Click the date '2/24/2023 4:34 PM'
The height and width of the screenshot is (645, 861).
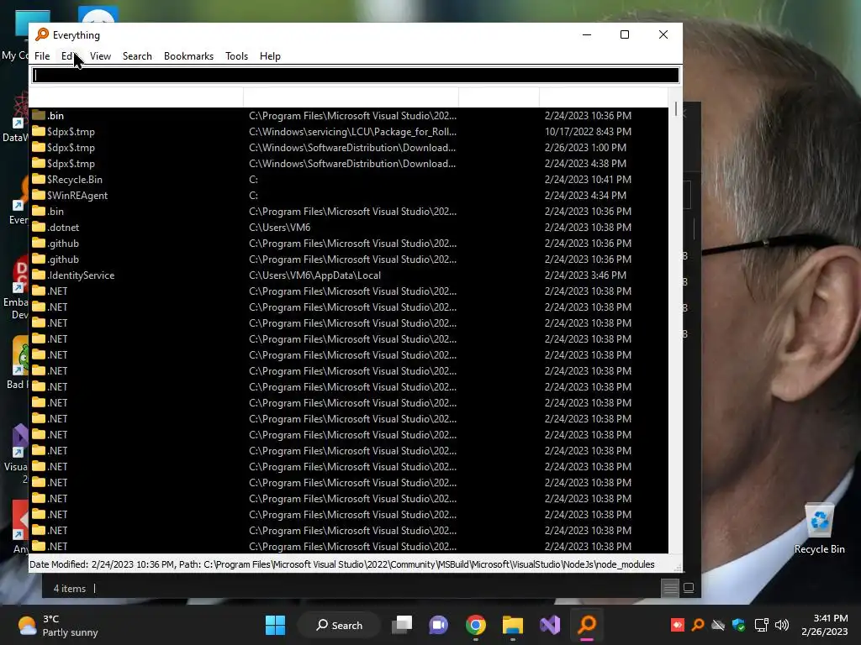click(585, 195)
